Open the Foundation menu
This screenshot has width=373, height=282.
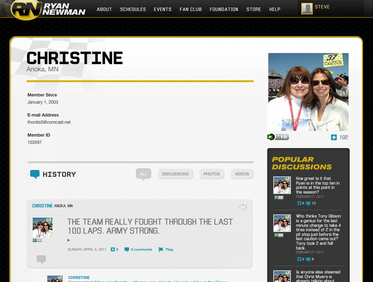pyautogui.click(x=224, y=9)
